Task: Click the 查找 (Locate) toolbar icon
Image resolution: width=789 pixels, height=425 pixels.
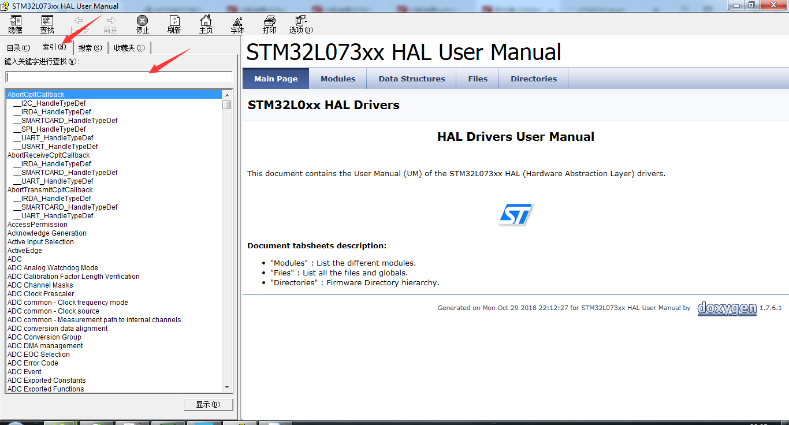Action: (x=46, y=24)
